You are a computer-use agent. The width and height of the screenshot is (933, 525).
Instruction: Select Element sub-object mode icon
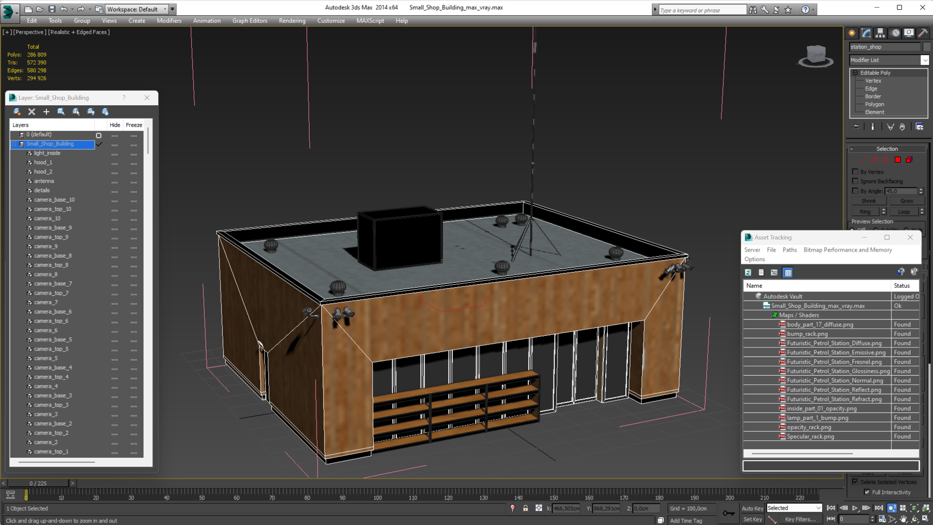[x=909, y=160]
